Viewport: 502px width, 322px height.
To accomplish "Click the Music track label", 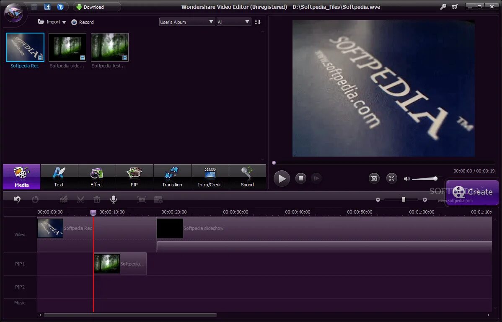I will click(20, 303).
